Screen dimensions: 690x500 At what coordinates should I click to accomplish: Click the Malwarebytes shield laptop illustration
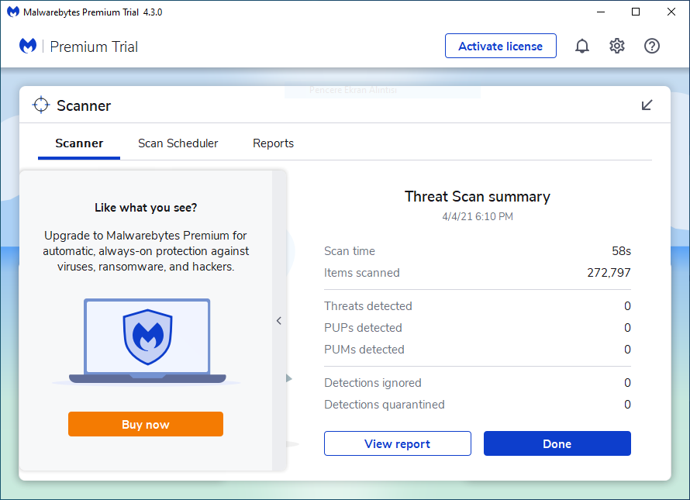(147, 340)
